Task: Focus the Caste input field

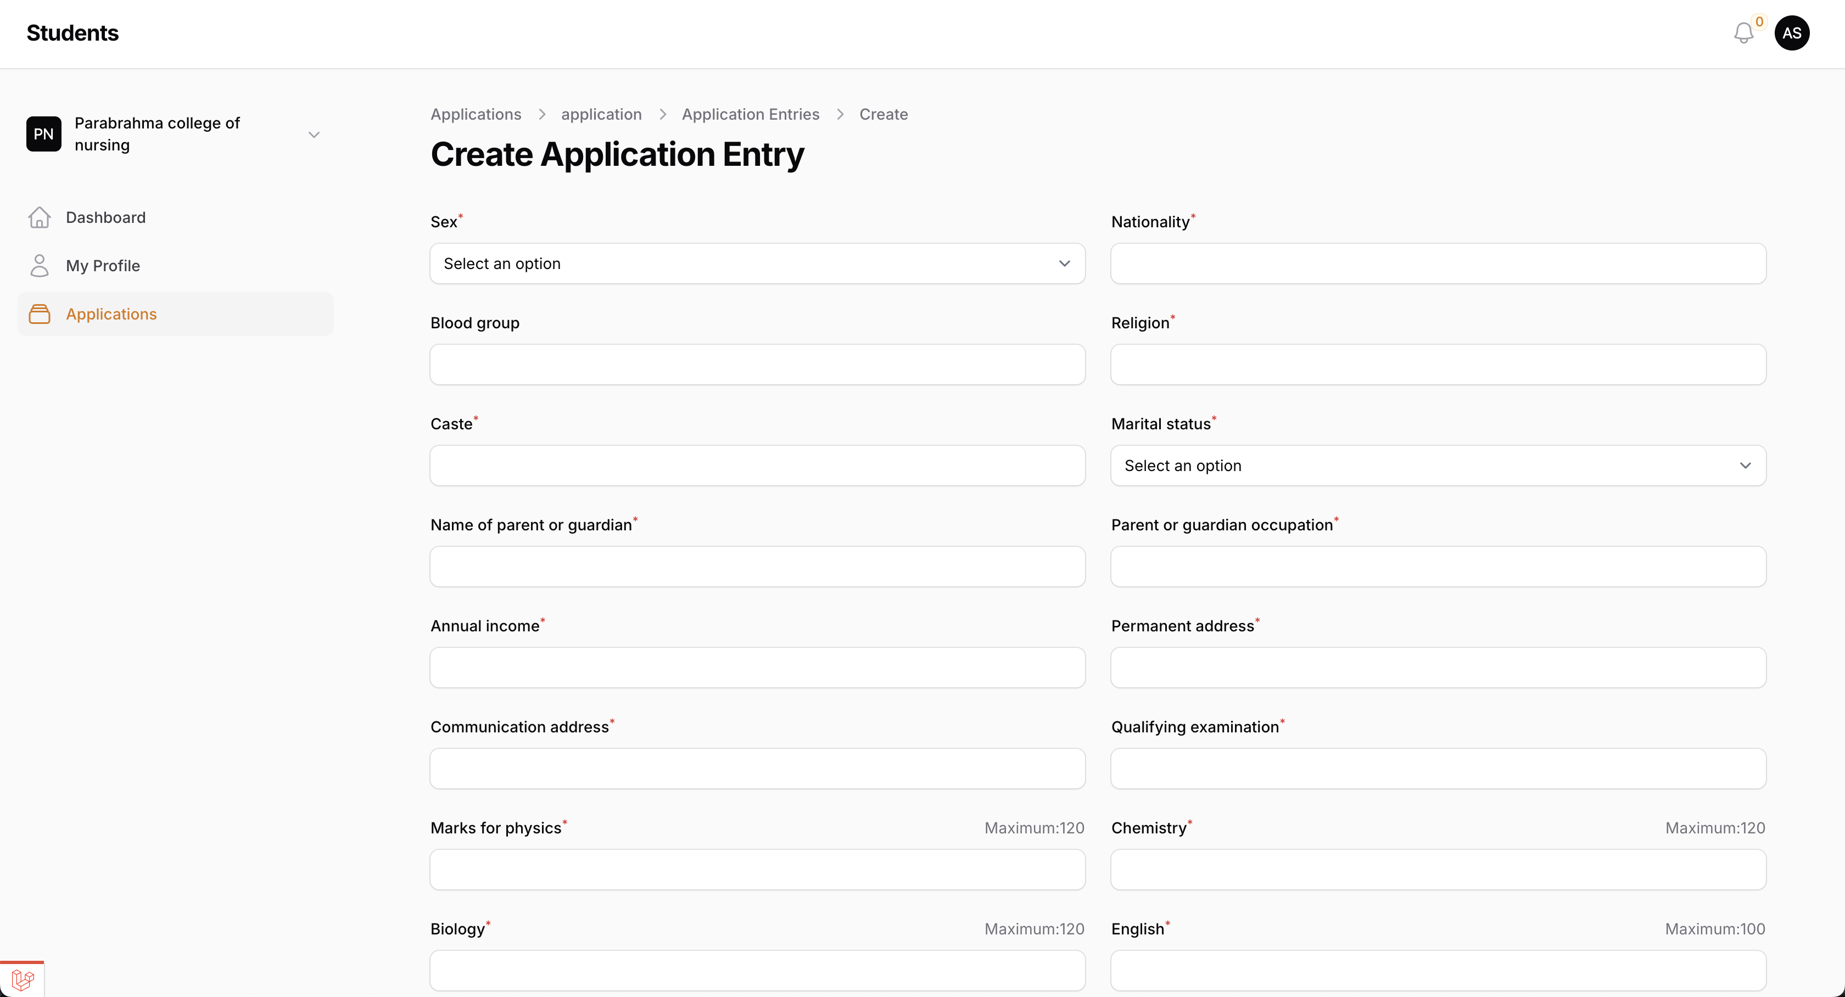Action: pyautogui.click(x=757, y=466)
